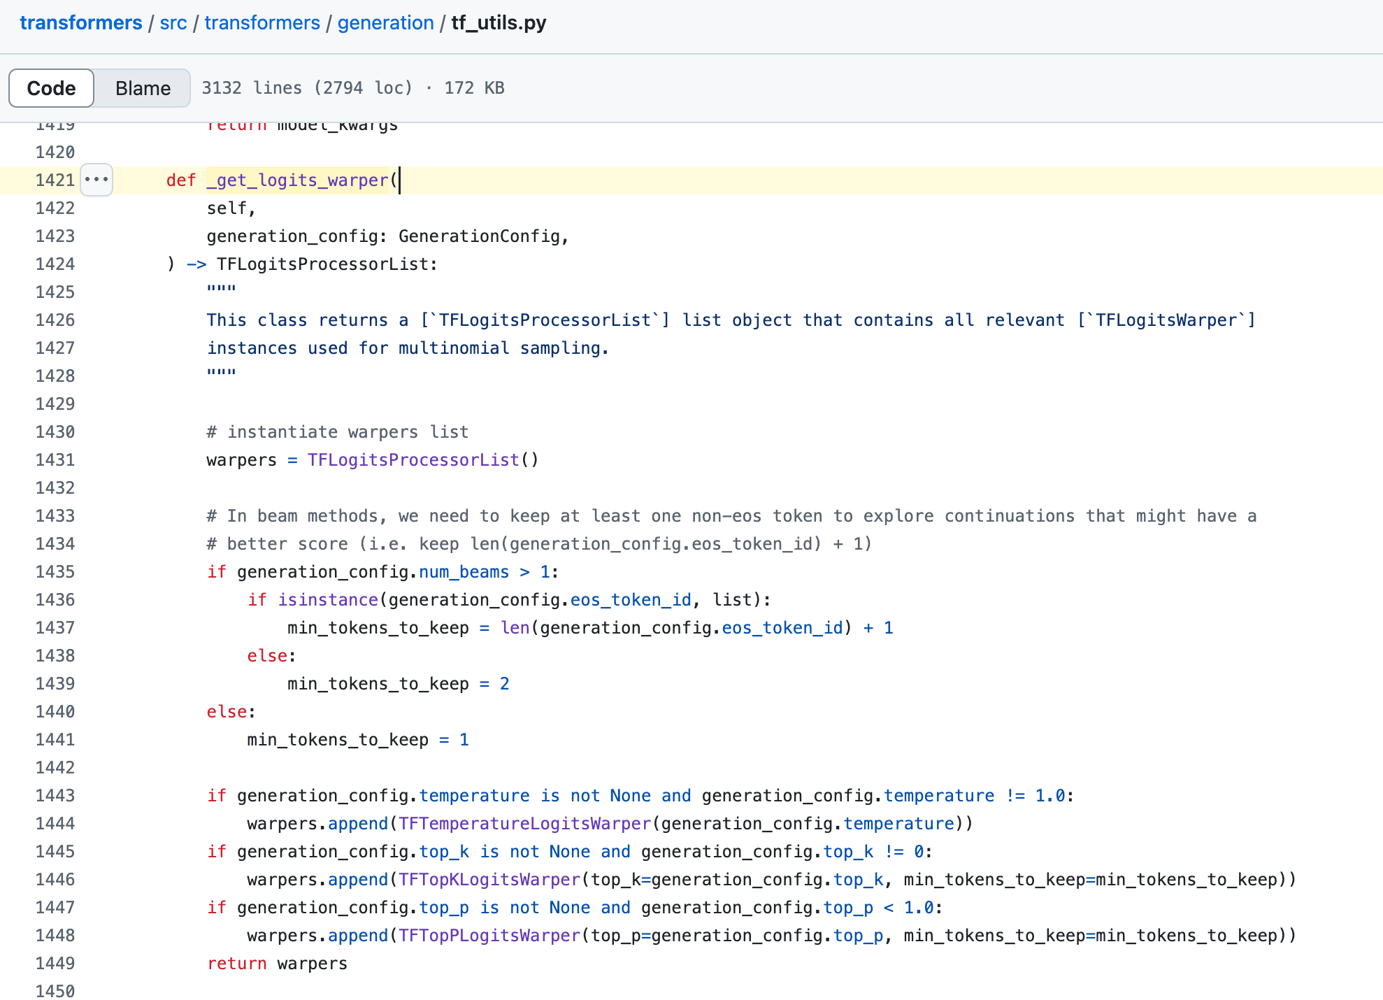Go to the generation folder breadcrumb
The image size is (1383, 1000).
click(x=385, y=22)
